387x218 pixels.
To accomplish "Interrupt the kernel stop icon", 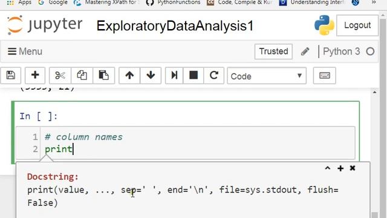I will point(193,75).
